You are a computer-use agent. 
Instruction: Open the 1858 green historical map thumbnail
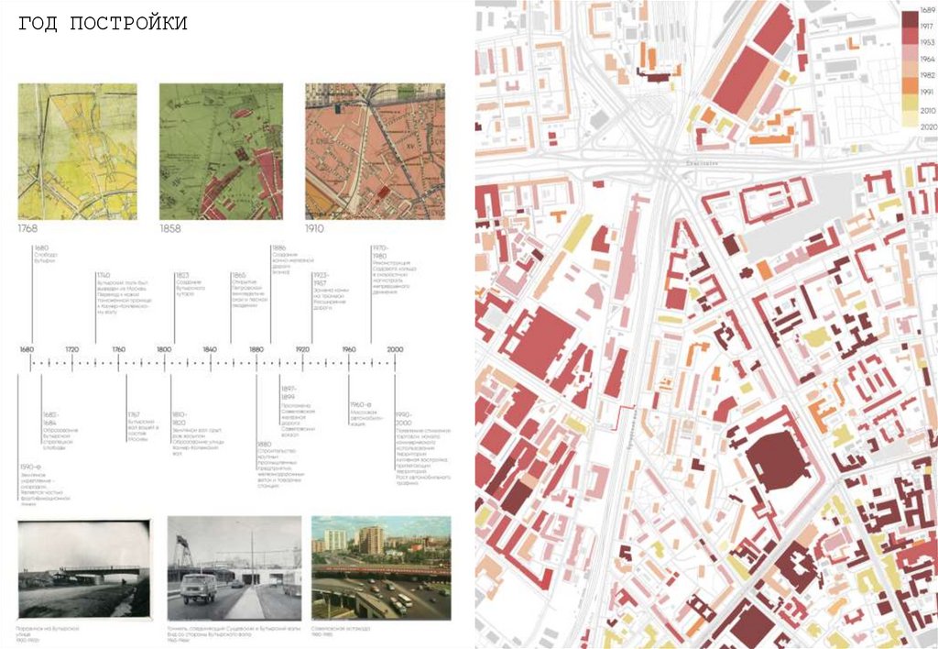(221, 151)
